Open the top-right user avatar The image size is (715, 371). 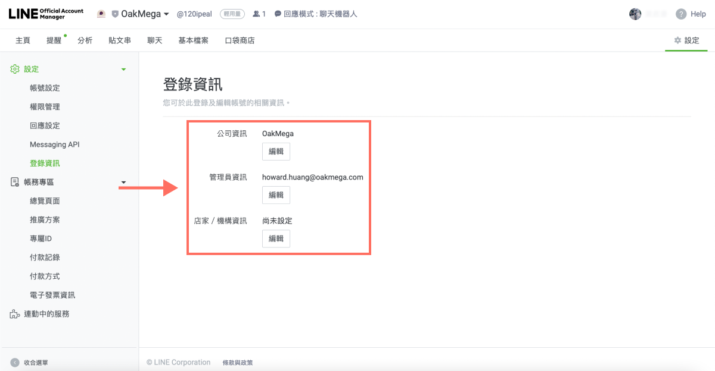(636, 14)
